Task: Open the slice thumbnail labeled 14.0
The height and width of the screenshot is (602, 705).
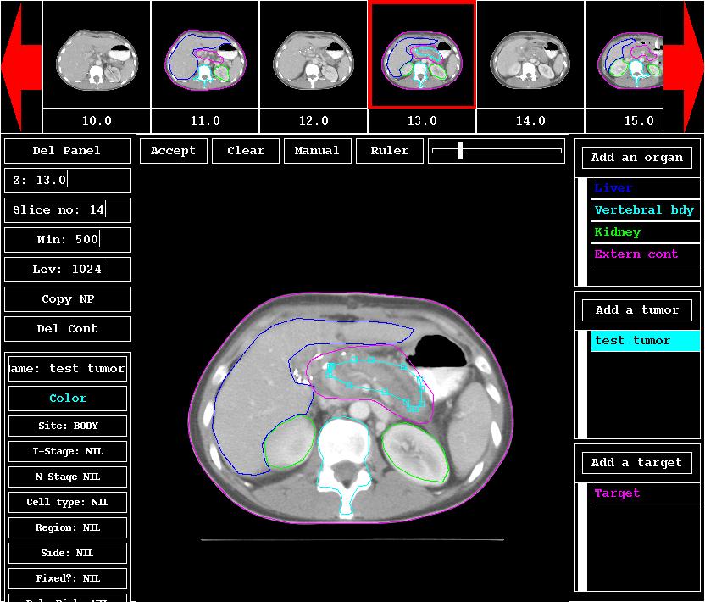Action: click(530, 55)
